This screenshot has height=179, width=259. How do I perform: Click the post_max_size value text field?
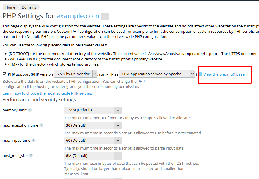click(89, 156)
